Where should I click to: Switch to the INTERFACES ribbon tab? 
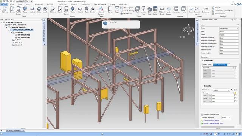(39, 5)
